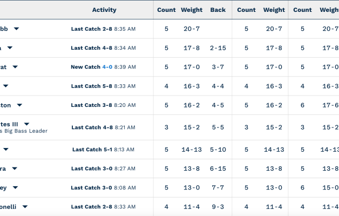Open the dropdown arrow next to "tes III"
339x216 pixels.
(26, 124)
